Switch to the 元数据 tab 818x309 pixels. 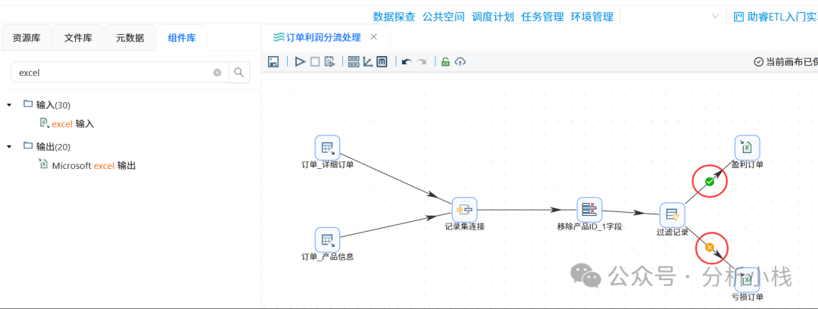click(130, 38)
